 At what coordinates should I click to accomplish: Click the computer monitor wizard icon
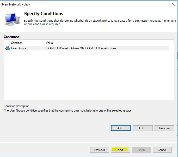(12, 19)
